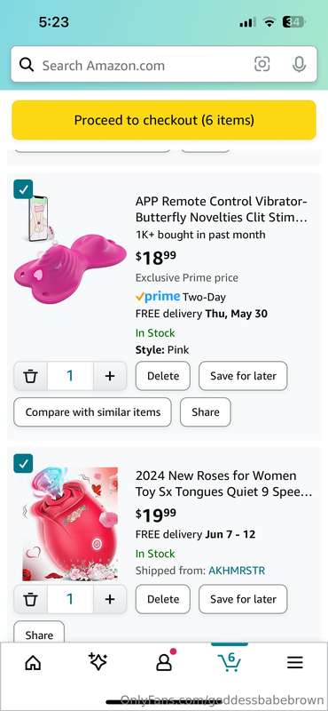328x711 pixels.
Task: Uncheck the pink item checkbox
Action: pos(23,189)
